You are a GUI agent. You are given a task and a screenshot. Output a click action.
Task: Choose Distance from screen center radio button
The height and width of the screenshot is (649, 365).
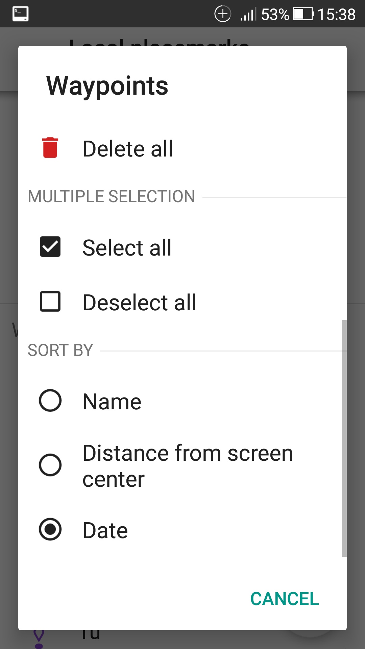50,465
